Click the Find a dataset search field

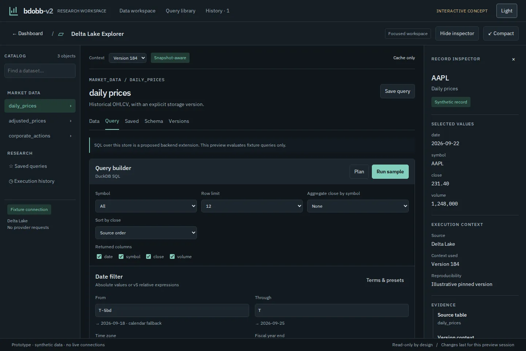[40, 71]
